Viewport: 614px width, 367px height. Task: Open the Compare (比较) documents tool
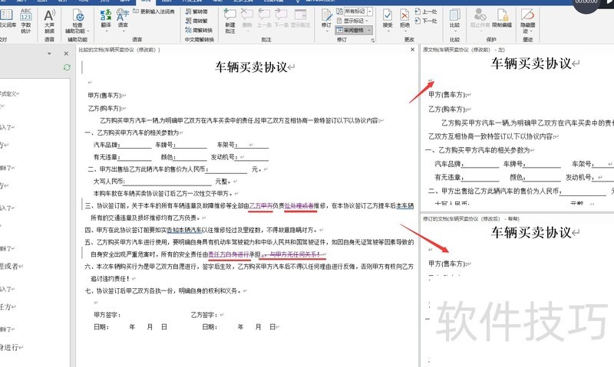[454, 18]
